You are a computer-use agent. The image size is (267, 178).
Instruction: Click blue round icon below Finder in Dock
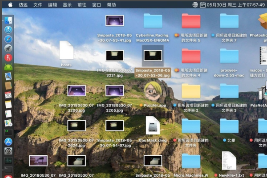8,30
